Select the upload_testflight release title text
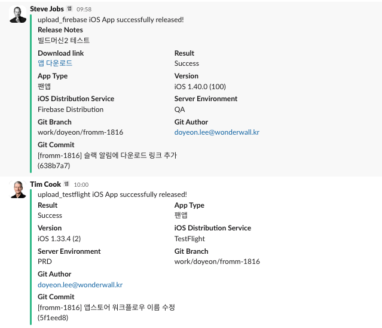Viewport: 382px width, 328px height. (x=112, y=195)
